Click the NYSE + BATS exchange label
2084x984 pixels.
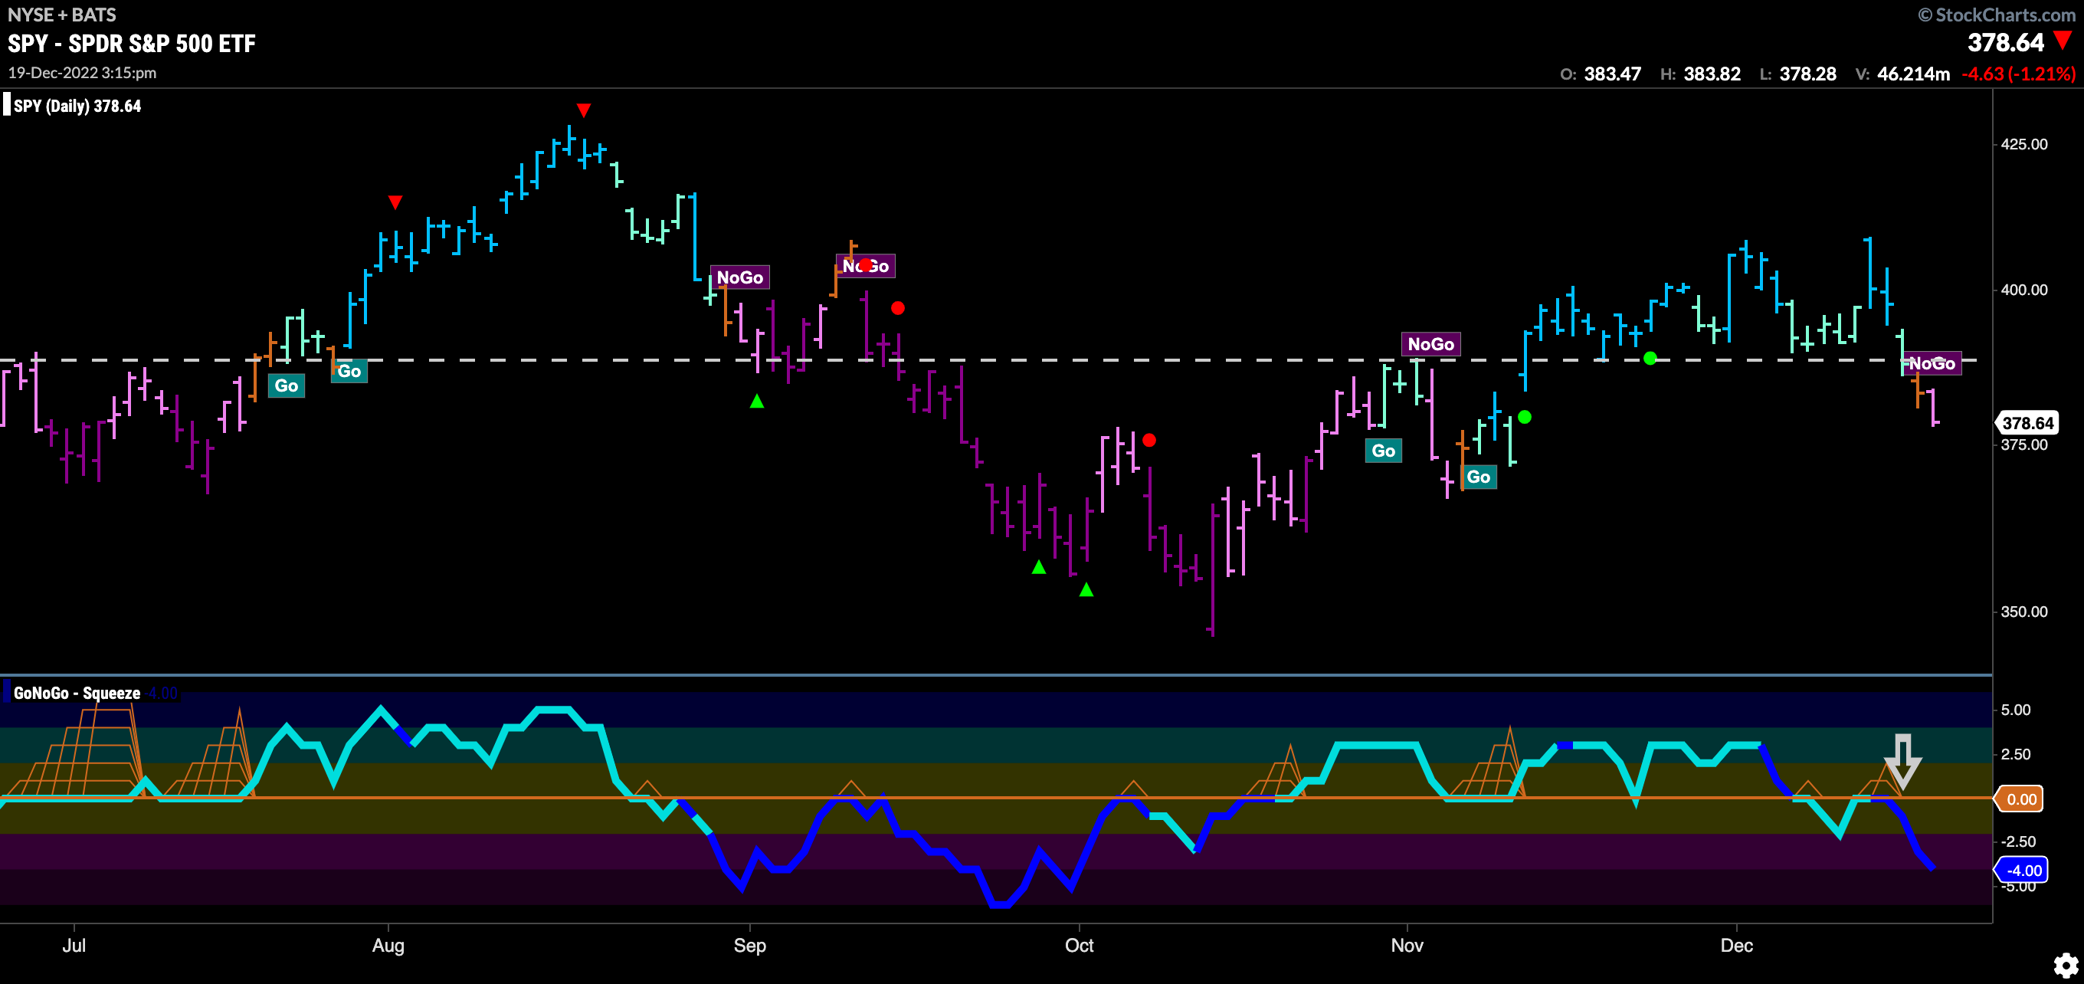61,15
